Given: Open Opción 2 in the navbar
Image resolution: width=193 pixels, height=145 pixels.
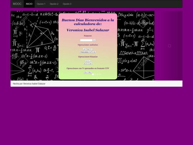Looking at the screenshot, I should [54, 4].
